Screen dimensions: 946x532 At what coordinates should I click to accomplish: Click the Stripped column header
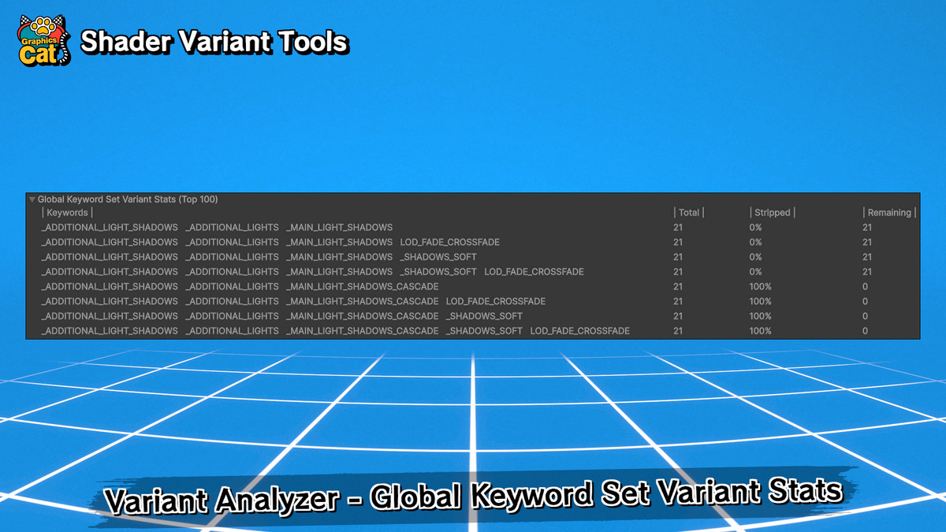tap(772, 212)
